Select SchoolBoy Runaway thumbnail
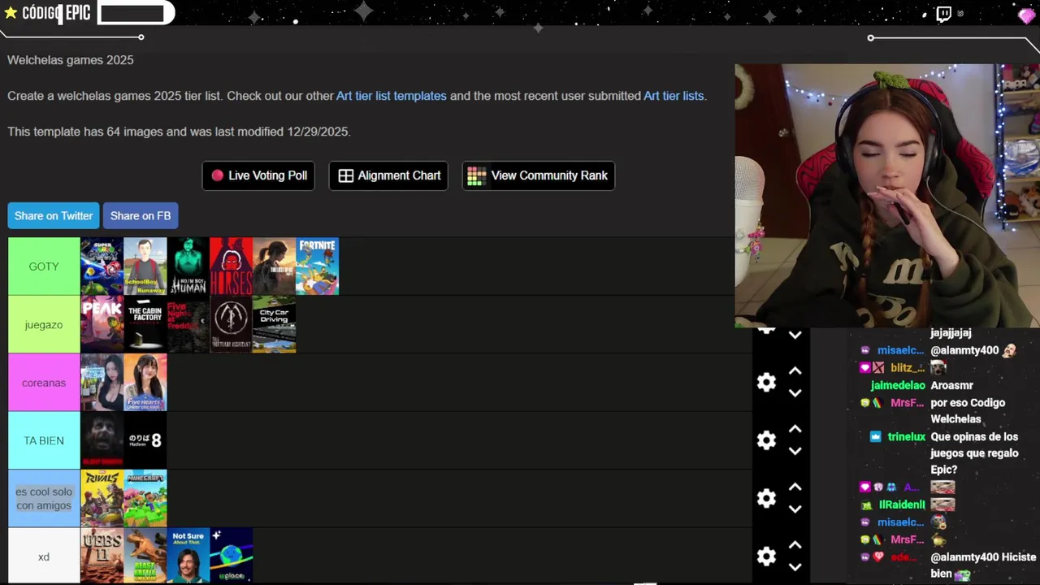This screenshot has height=585, width=1040. coord(145,266)
